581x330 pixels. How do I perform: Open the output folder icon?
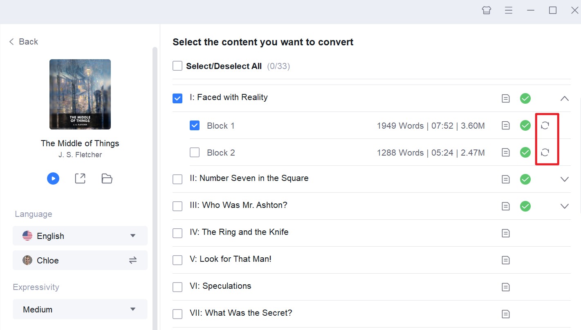pos(107,178)
